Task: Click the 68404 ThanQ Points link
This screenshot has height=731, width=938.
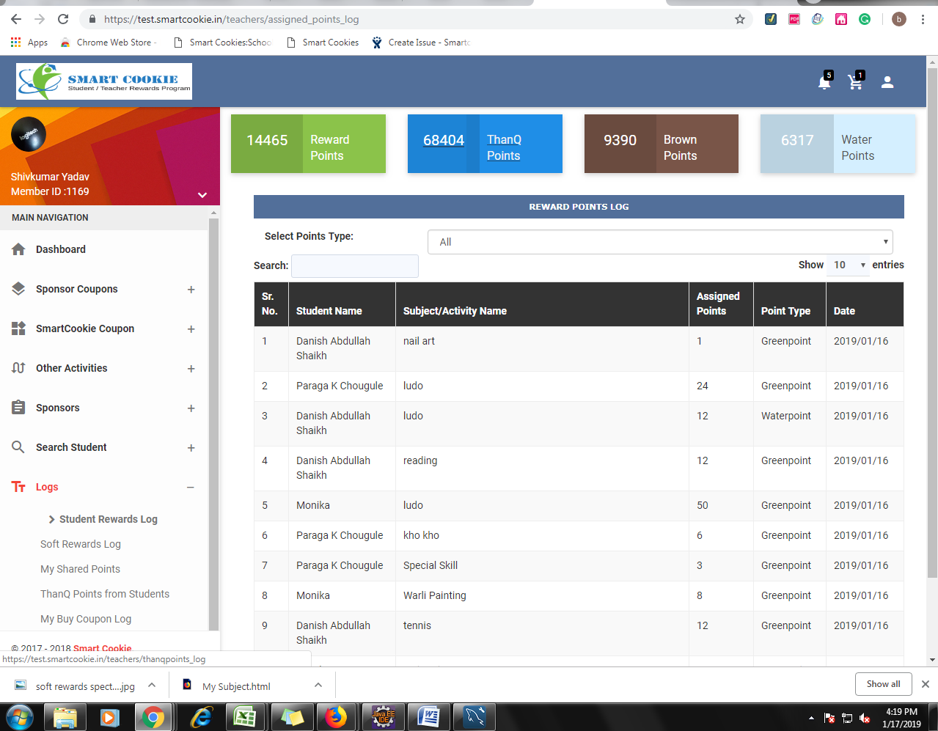Action: (444, 140)
